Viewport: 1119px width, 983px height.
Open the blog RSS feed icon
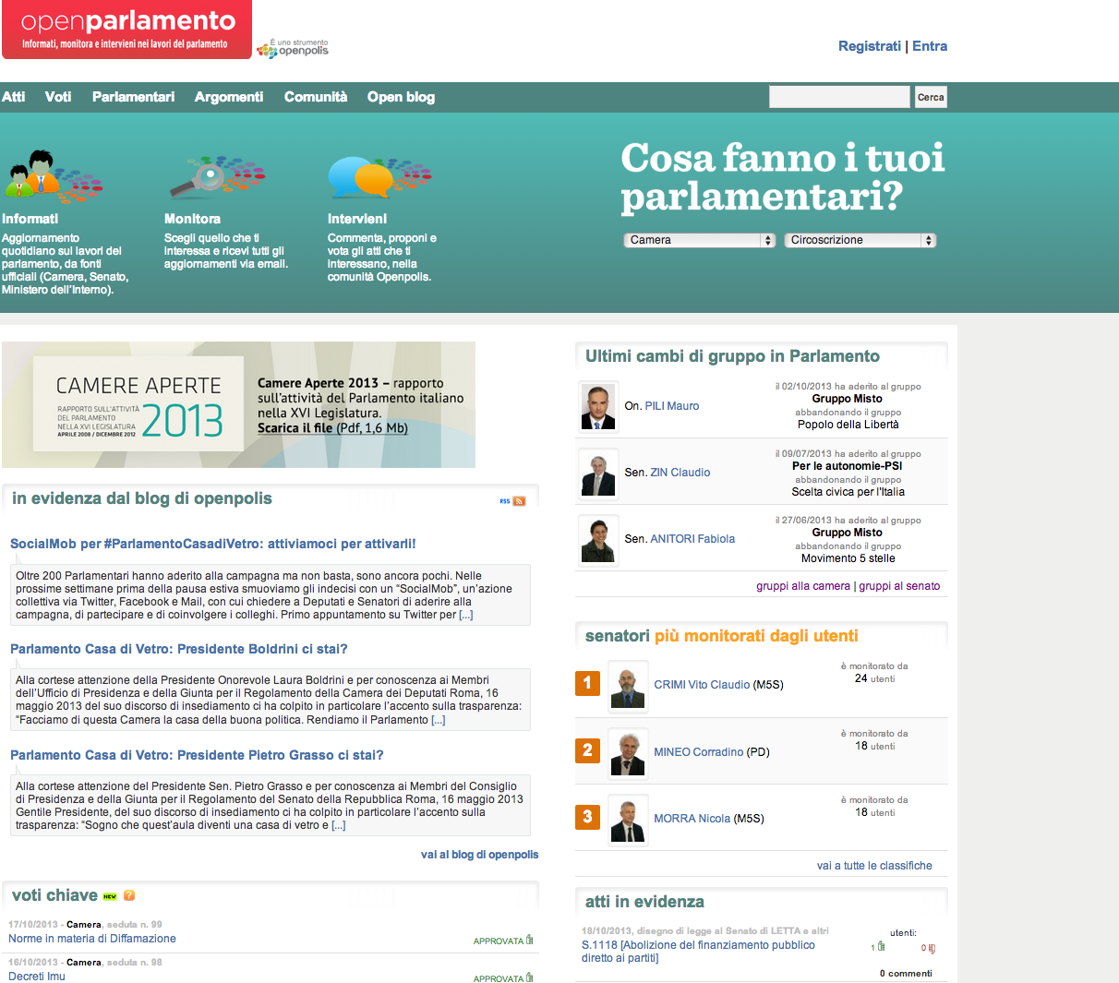(x=519, y=501)
